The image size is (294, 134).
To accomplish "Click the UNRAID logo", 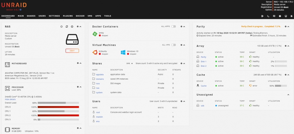I will (x=14, y=5).
